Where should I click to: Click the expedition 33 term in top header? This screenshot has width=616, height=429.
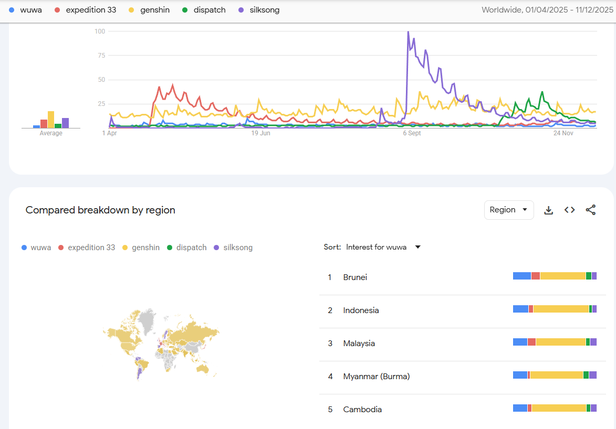click(x=91, y=10)
